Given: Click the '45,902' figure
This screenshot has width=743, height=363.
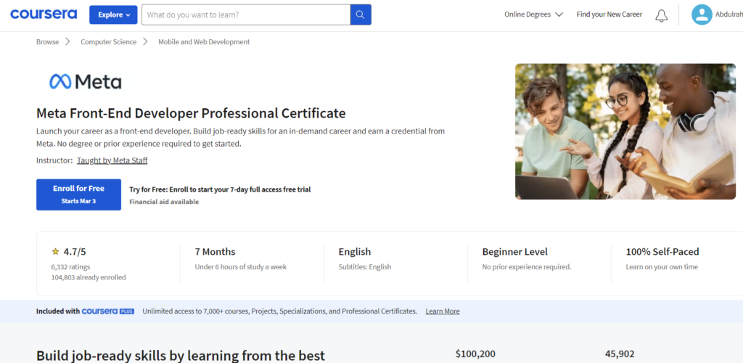Looking at the screenshot, I should [x=620, y=354].
